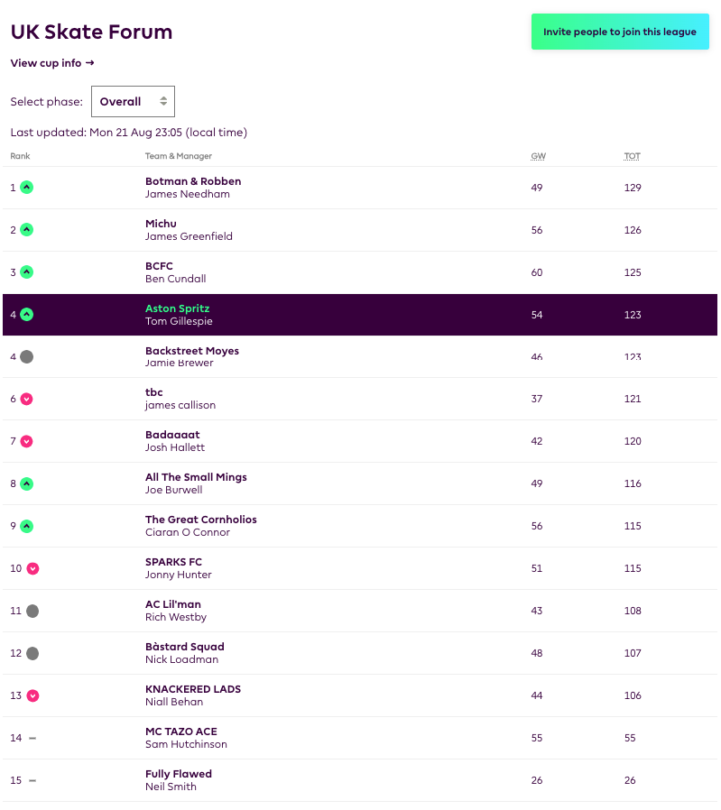Open the View cup info link
Screen dimensions: 721x810
[x=52, y=63]
